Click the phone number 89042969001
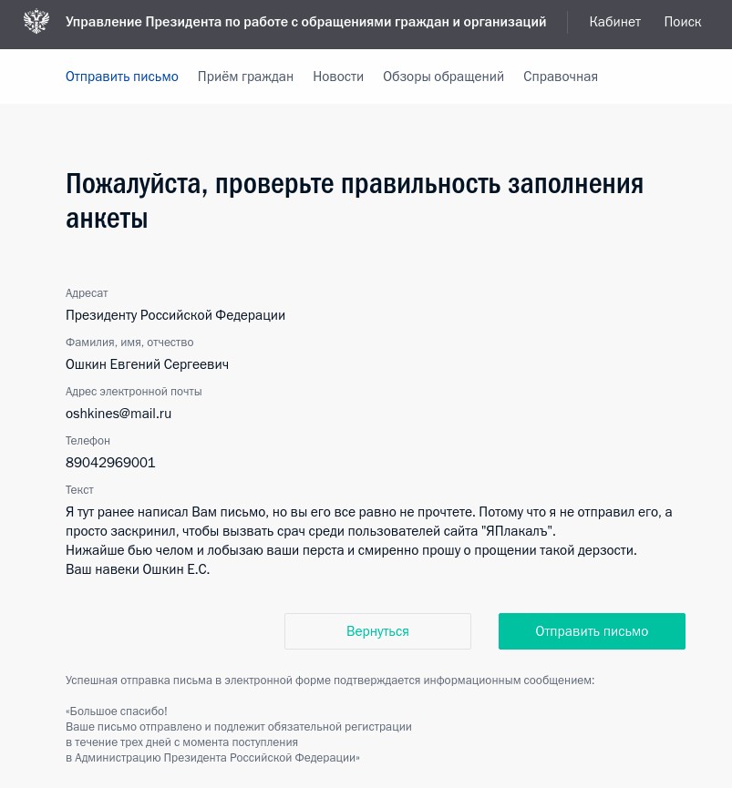The width and height of the screenshot is (732, 788). coord(110,463)
